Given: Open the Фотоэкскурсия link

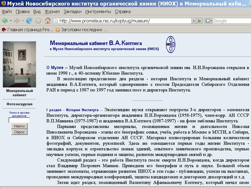Looking at the screenshot, I should 19,104.
